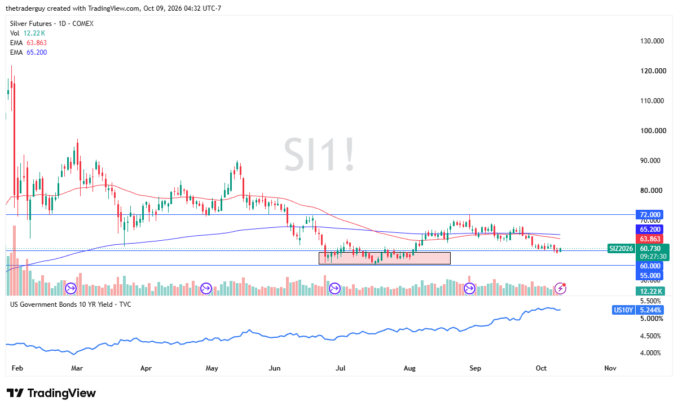Click the blue 60.000 price line label
Viewport: 678px width, 410px height.
[650, 266]
